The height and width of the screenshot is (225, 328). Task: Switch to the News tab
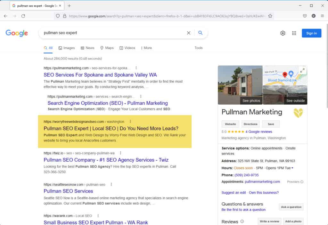pos(87,48)
